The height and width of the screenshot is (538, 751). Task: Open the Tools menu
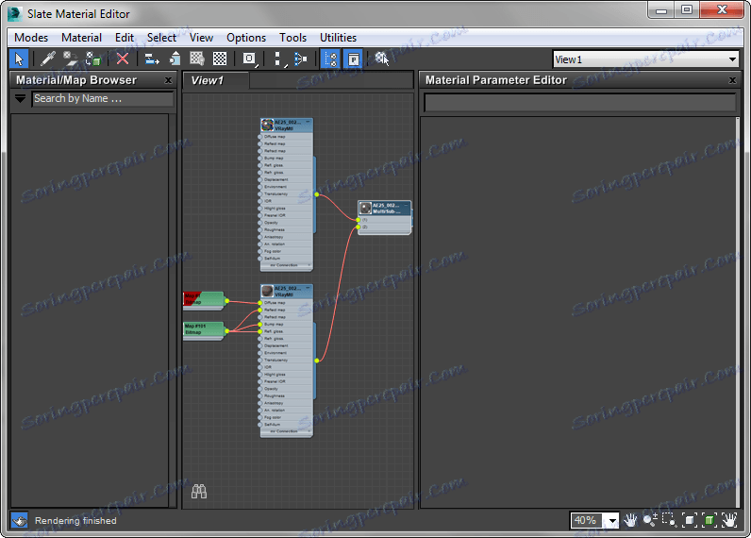(x=292, y=38)
